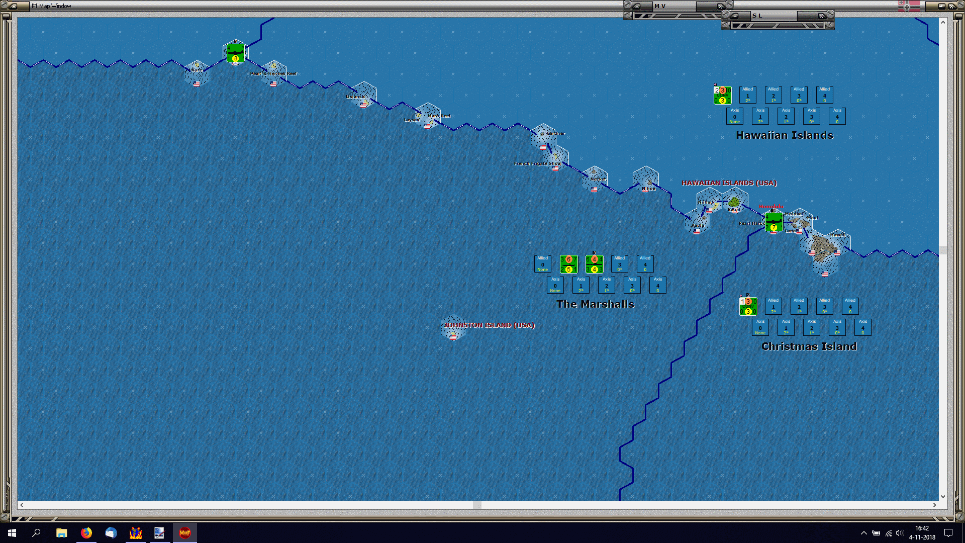Screen dimensions: 965x543
Task: Click the horizontal scrollbar thumb
Action: pos(477,505)
